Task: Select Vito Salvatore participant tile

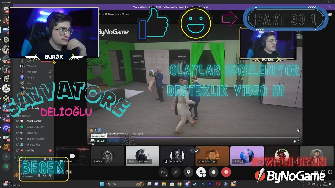Action: pyautogui.click(x=212, y=156)
